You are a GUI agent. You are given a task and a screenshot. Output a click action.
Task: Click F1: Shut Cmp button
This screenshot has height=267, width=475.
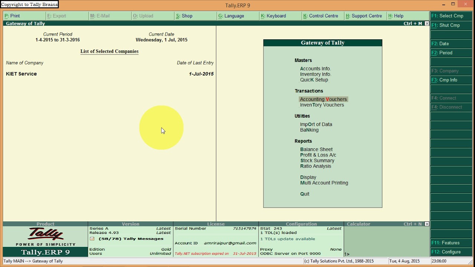[451, 25]
